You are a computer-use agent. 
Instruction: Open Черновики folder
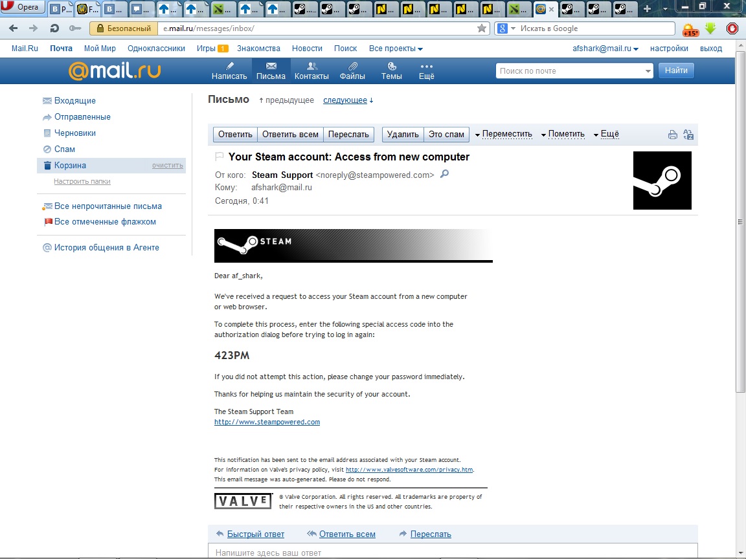[74, 133]
